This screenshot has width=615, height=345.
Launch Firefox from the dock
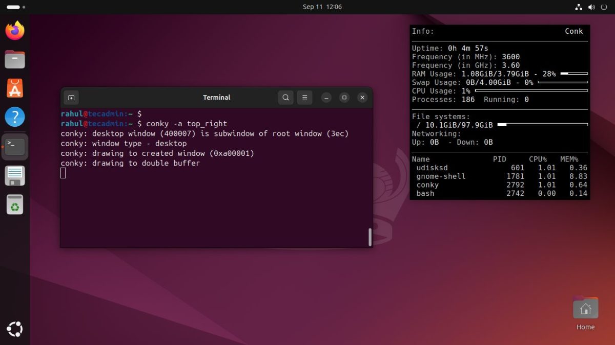click(x=15, y=31)
